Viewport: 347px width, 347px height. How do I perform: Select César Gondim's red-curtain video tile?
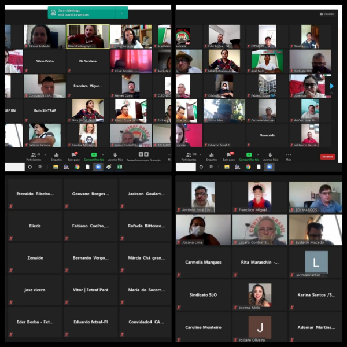131,61
